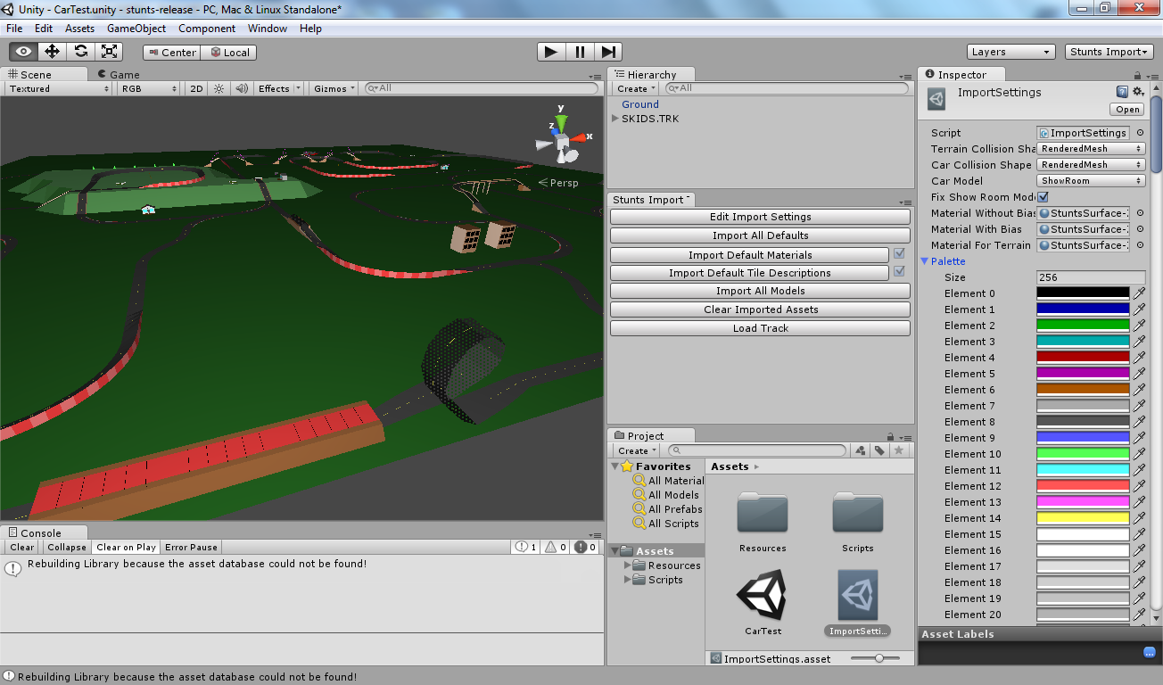Toggle the Inspector lock icon
Image resolution: width=1163 pixels, height=685 pixels.
pos(1137,75)
